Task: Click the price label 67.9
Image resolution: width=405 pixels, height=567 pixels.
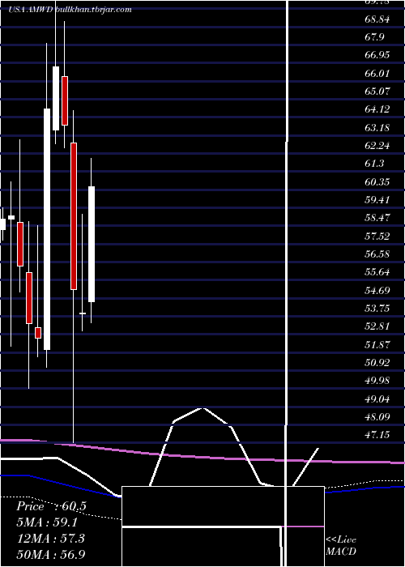Action: [x=374, y=37]
